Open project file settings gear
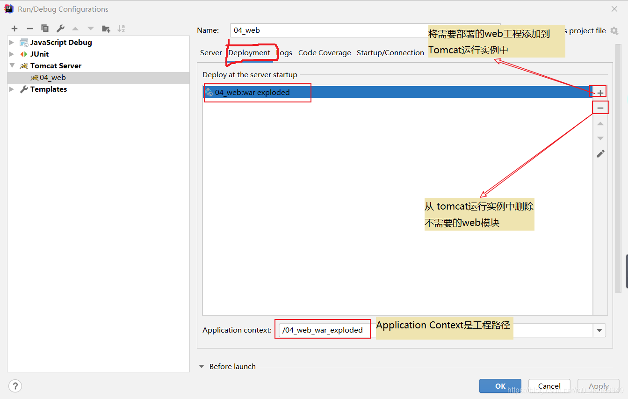628x399 pixels. pos(614,30)
